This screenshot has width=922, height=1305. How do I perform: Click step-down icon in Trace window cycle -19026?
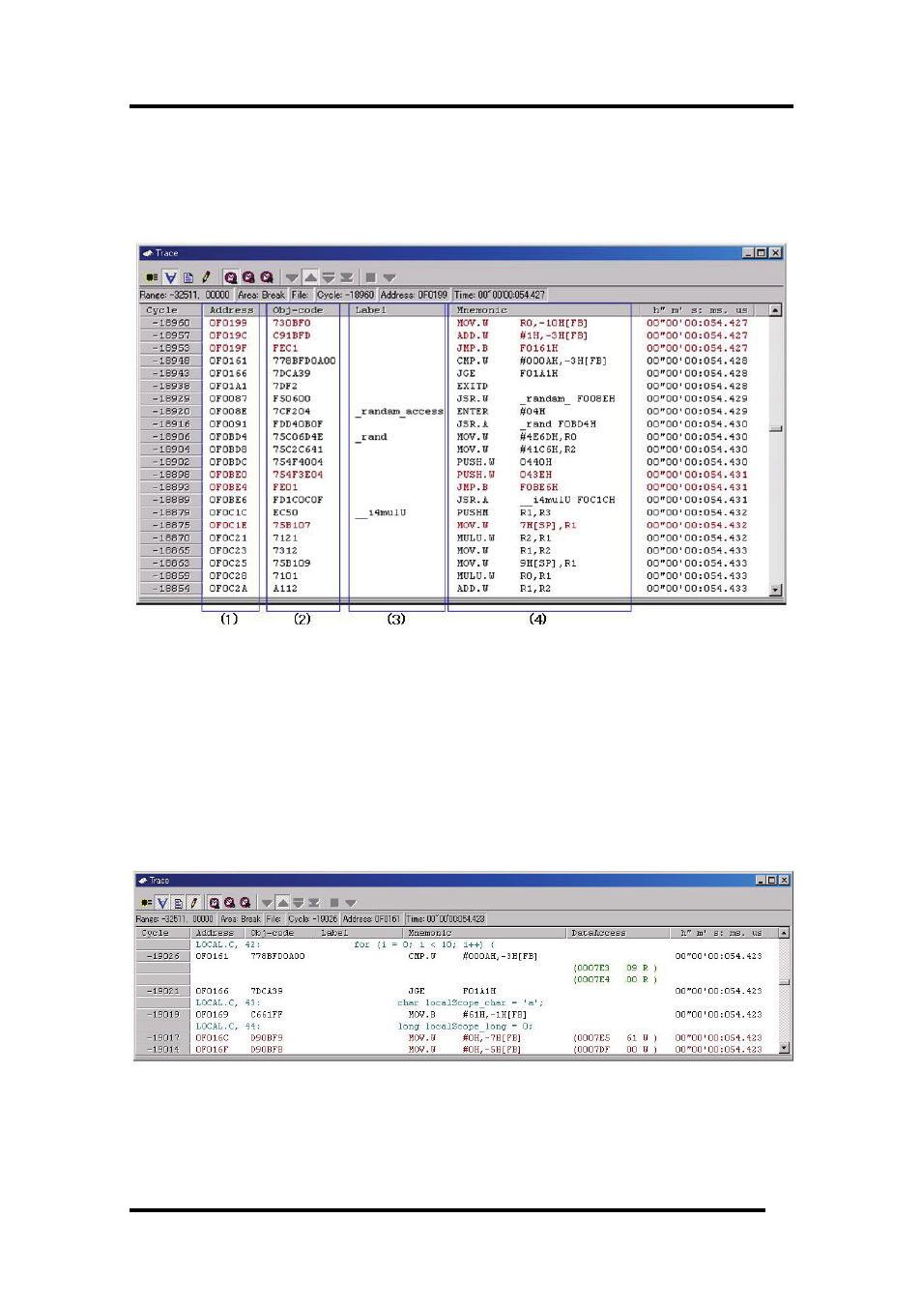click(x=298, y=903)
